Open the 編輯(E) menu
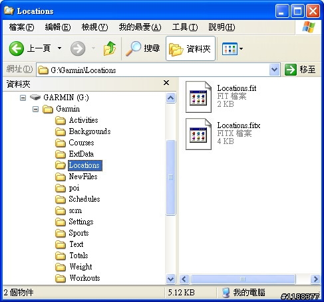This screenshot has height=302, width=324. tap(58, 27)
